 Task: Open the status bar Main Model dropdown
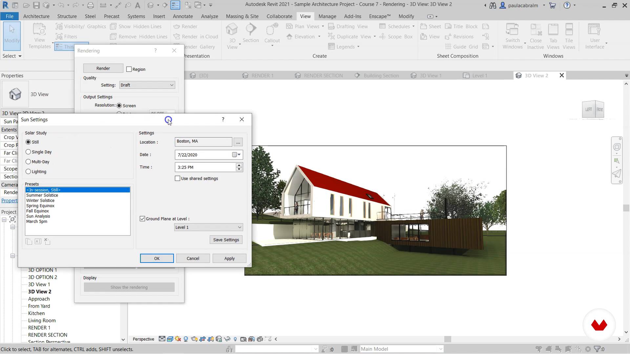tap(402, 349)
